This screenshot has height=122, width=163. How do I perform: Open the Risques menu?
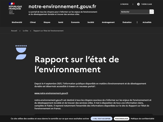click(x=47, y=22)
